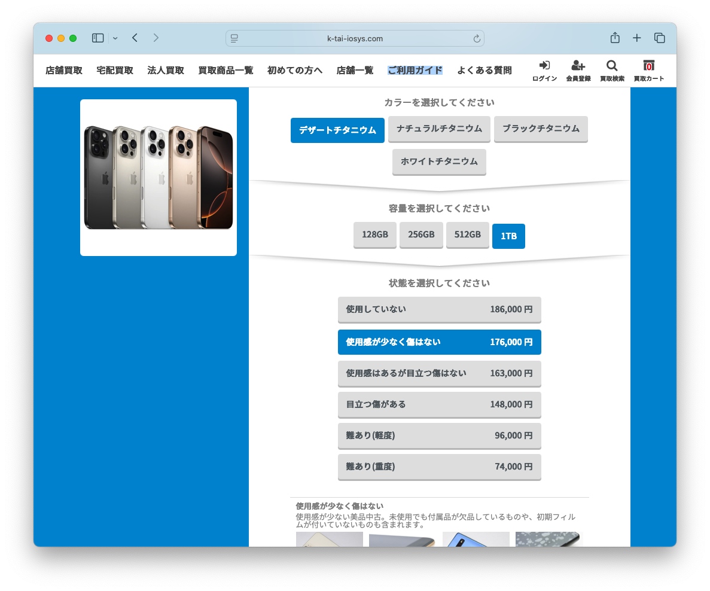Viewport: 710px width, 591px height.
Task: Choose 難あり(重度) condition button
Action: pos(439,467)
